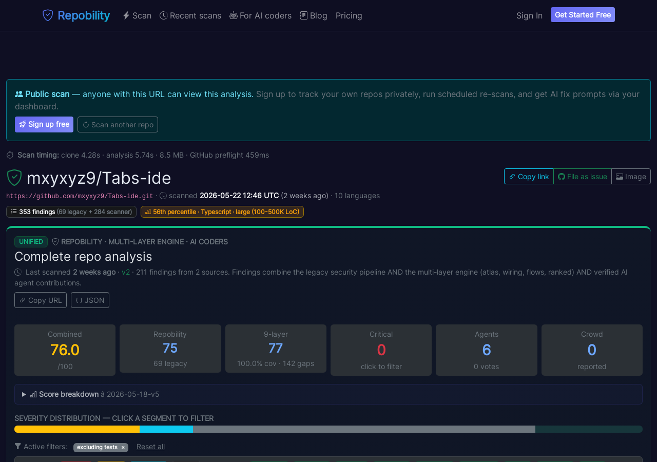Viewport: 657px width, 462px height.
Task: Click the gray severity distribution segment
Action: 364,429
